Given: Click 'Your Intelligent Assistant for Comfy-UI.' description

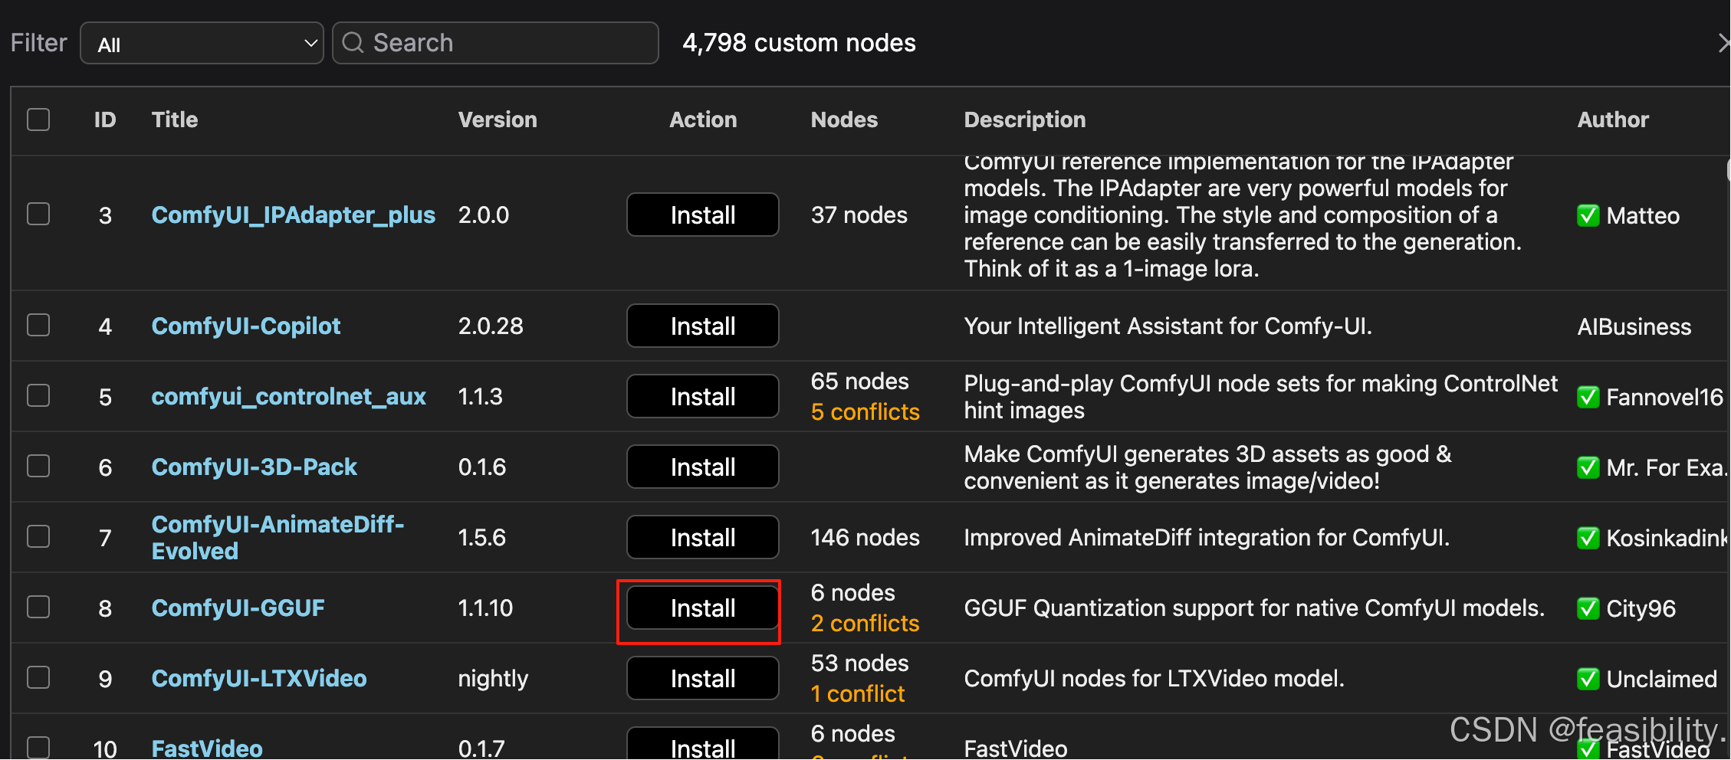Looking at the screenshot, I should pos(1168,326).
